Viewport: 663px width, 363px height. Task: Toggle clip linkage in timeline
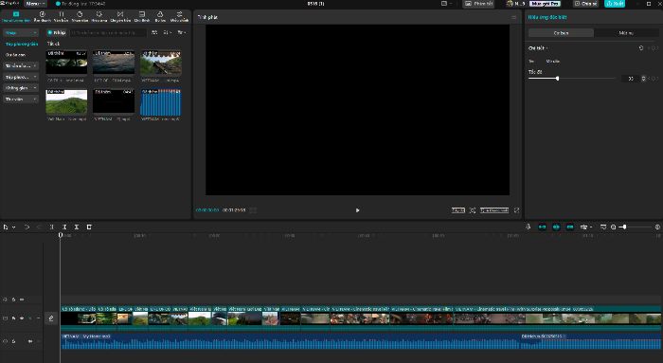click(x=570, y=227)
